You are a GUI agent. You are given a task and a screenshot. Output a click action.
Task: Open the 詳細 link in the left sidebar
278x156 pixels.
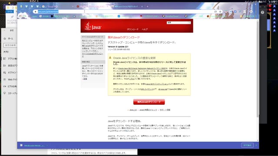(x=85, y=79)
